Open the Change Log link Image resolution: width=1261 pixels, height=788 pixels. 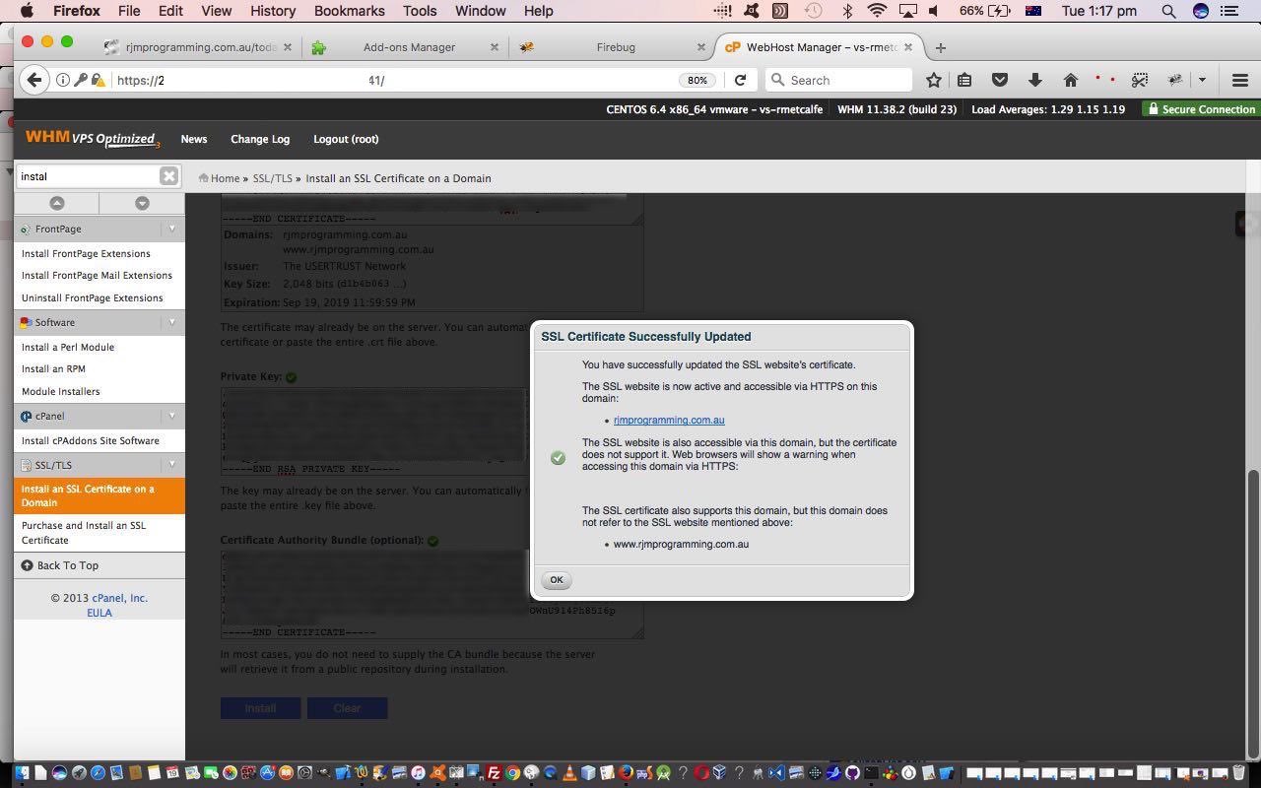(x=260, y=139)
